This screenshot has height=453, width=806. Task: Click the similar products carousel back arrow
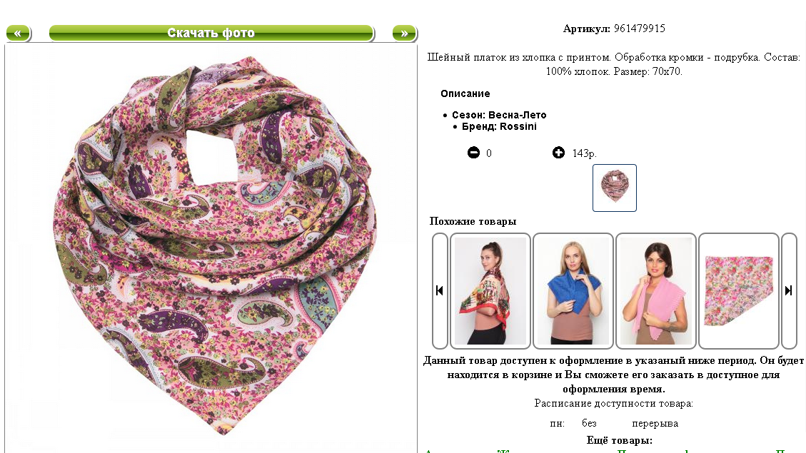click(440, 290)
